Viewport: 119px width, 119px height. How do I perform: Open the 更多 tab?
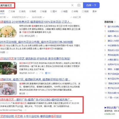[95, 11]
